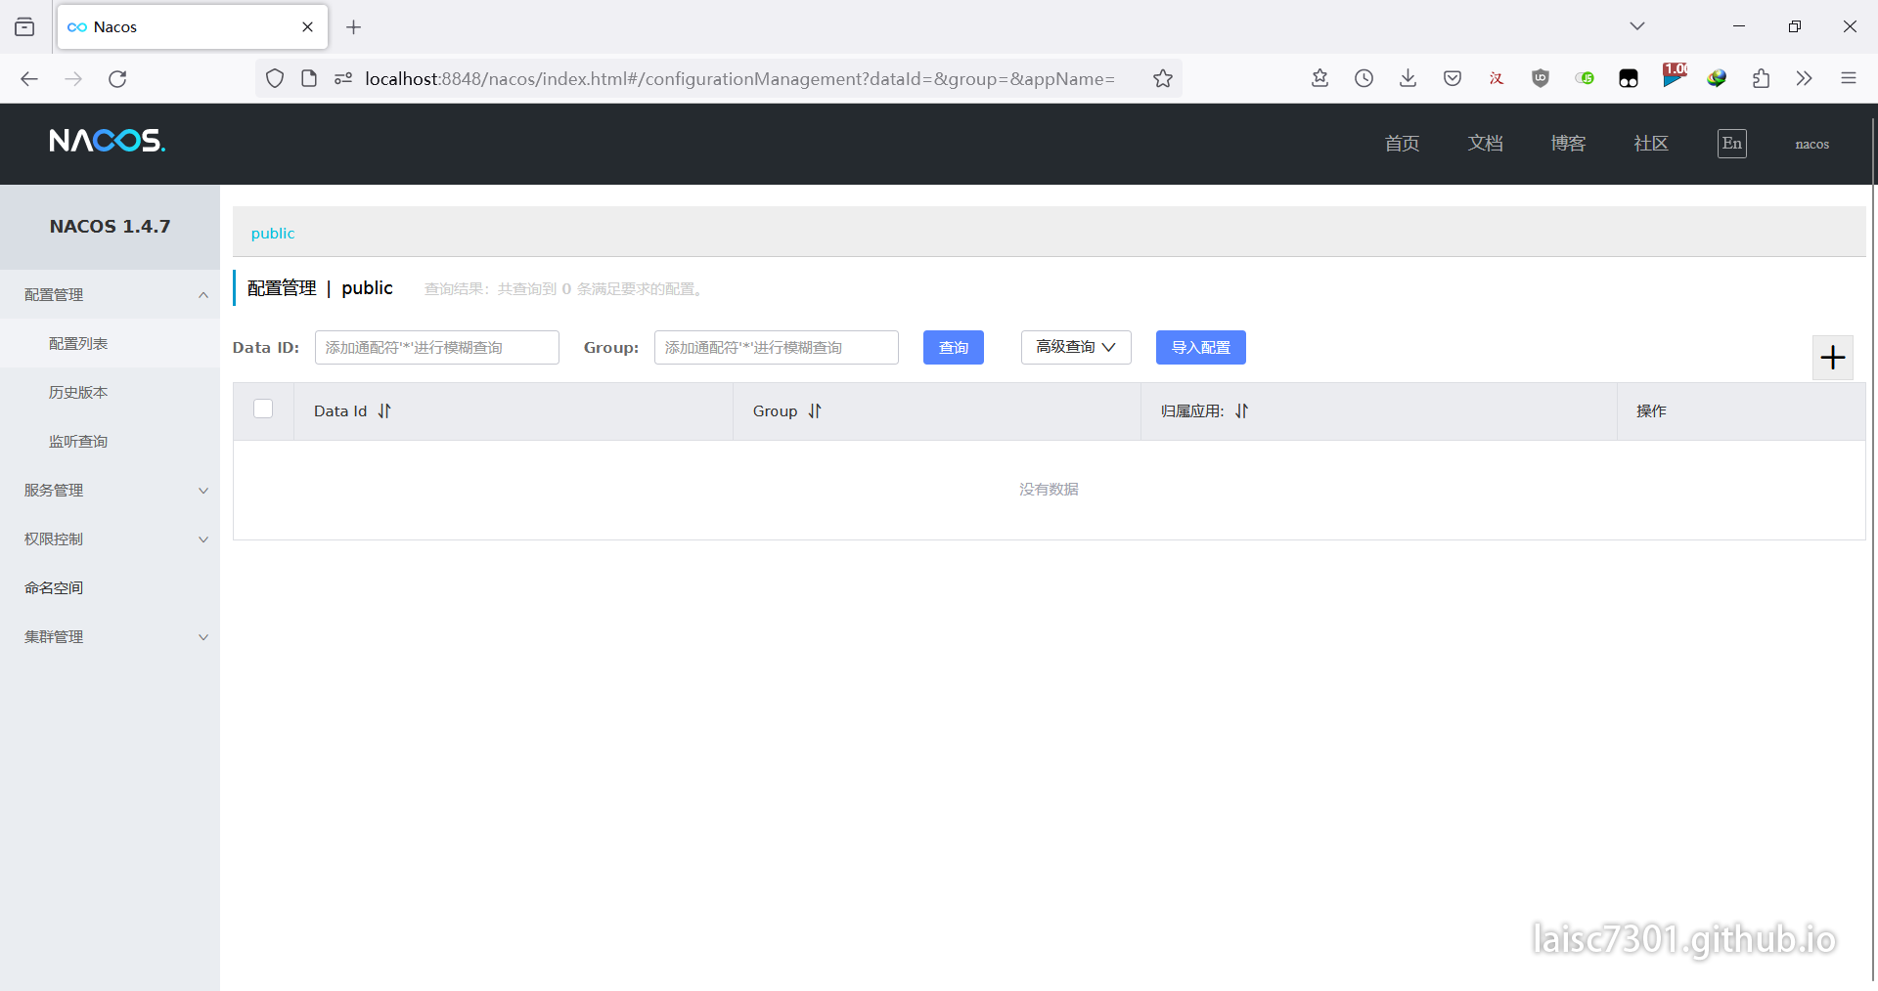Image resolution: width=1878 pixels, height=991 pixels.
Task: Click the blue 查询 search button
Action: 954,347
